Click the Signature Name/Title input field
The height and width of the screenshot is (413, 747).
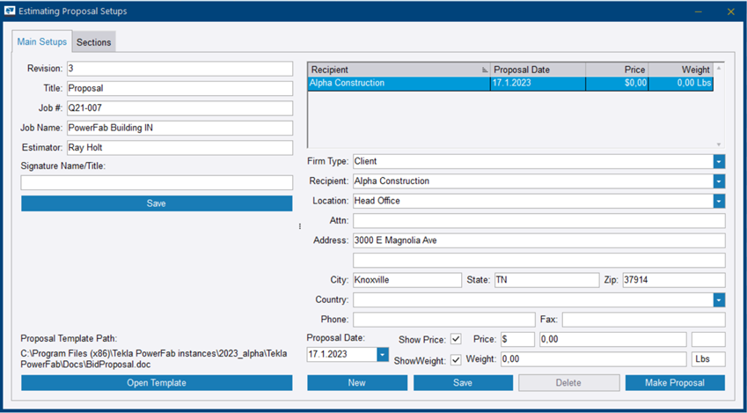[x=157, y=183]
